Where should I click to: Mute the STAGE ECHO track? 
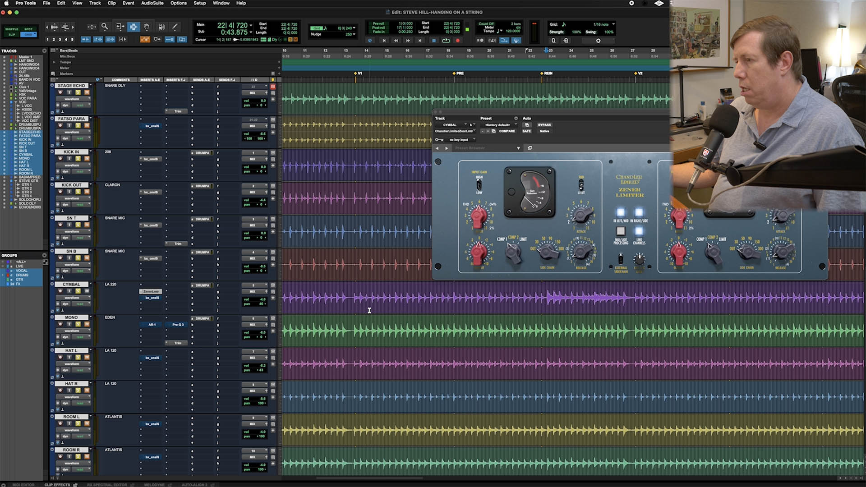point(87,92)
